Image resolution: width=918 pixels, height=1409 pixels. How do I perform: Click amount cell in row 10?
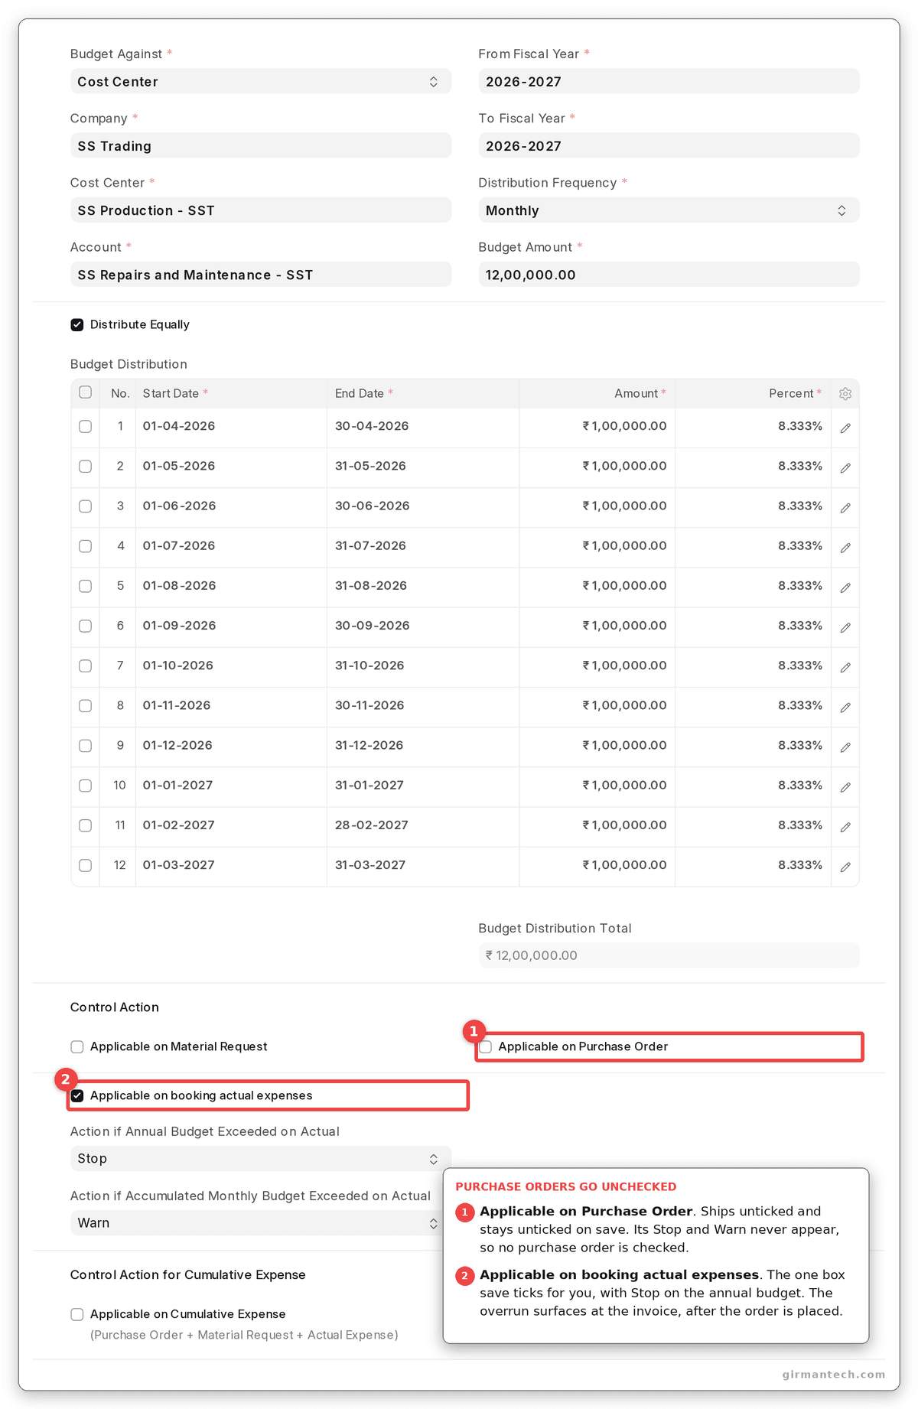coord(597,786)
